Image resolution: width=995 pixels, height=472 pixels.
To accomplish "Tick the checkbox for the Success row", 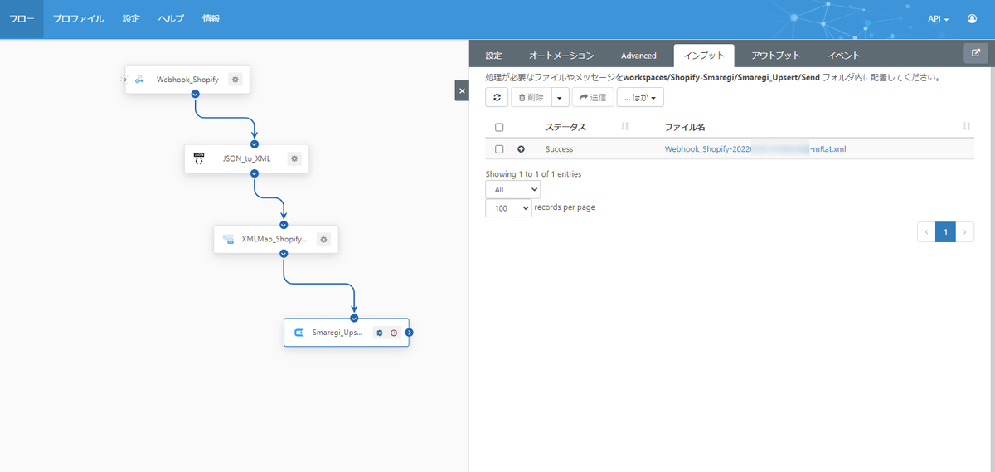I will point(499,149).
